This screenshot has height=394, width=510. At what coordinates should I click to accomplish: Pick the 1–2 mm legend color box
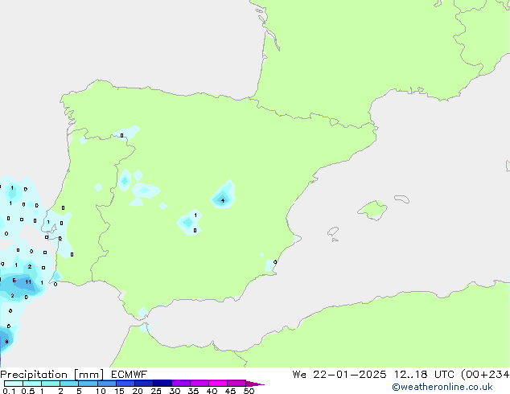pos(51,384)
